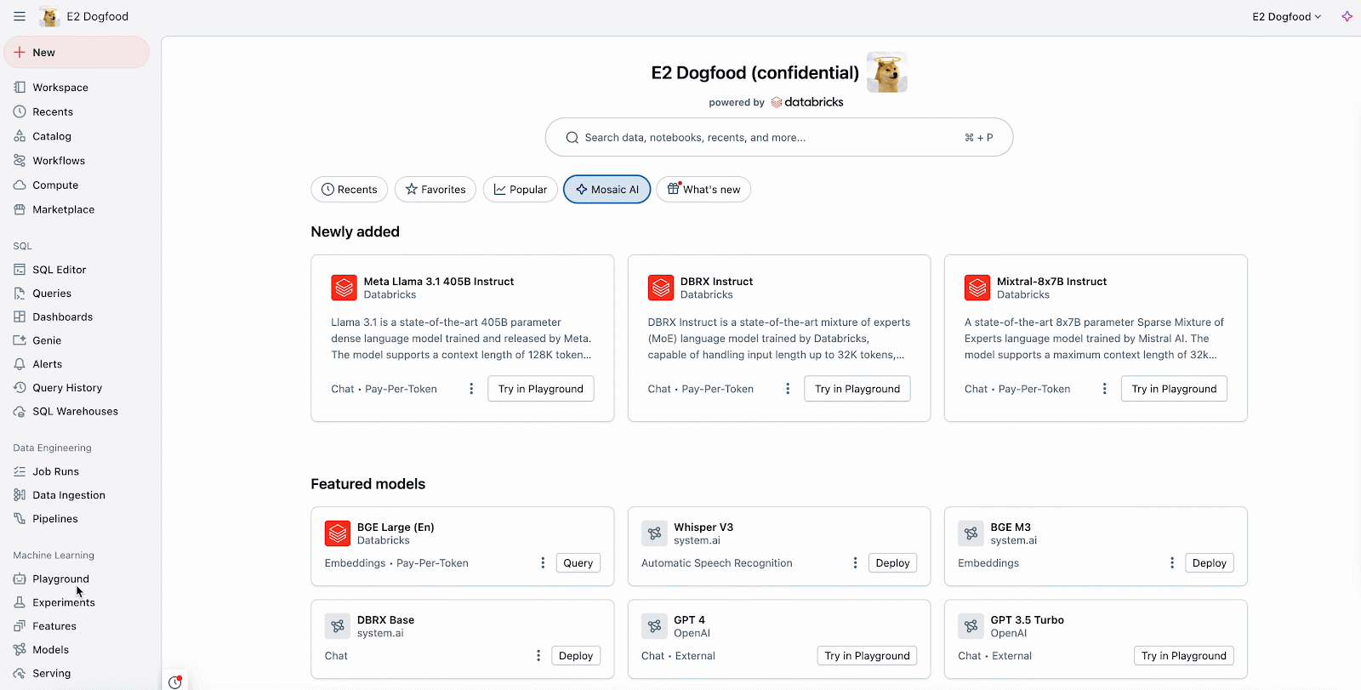Select the Favorites tab
Viewport: 1361px width, 690px height.
pos(436,190)
